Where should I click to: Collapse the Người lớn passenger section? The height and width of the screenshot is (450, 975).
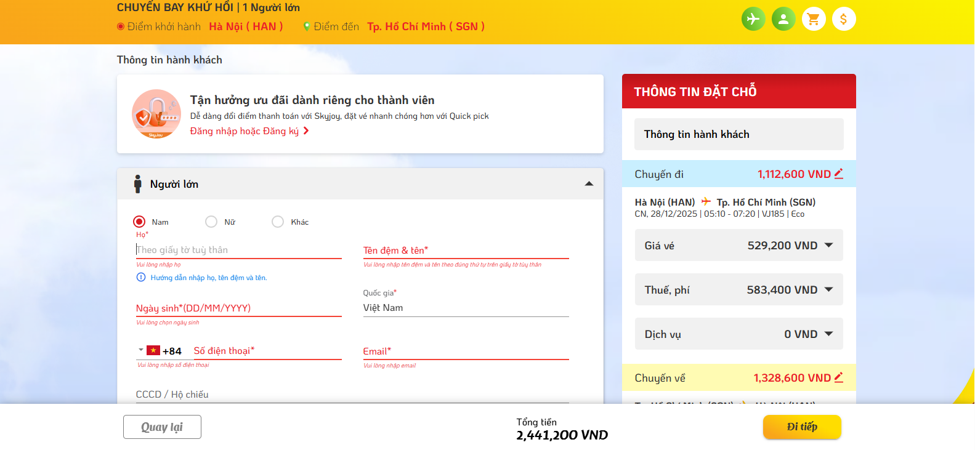[589, 184]
